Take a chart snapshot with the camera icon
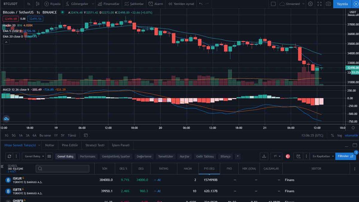The height and width of the screenshot is (202, 359). pos(328,4)
